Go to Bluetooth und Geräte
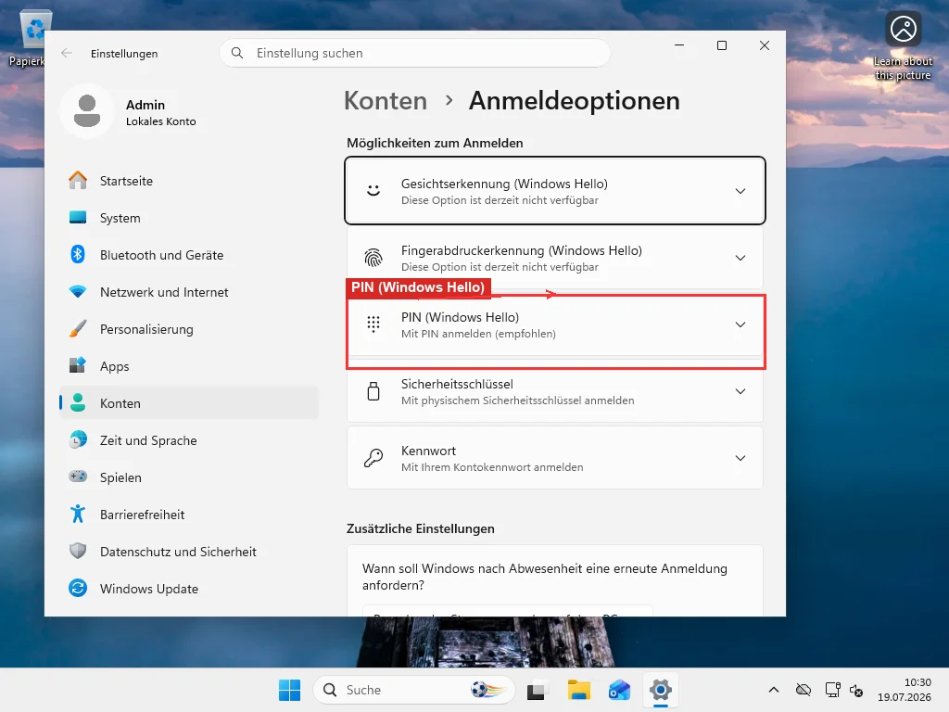The image size is (949, 712). pyautogui.click(x=189, y=255)
